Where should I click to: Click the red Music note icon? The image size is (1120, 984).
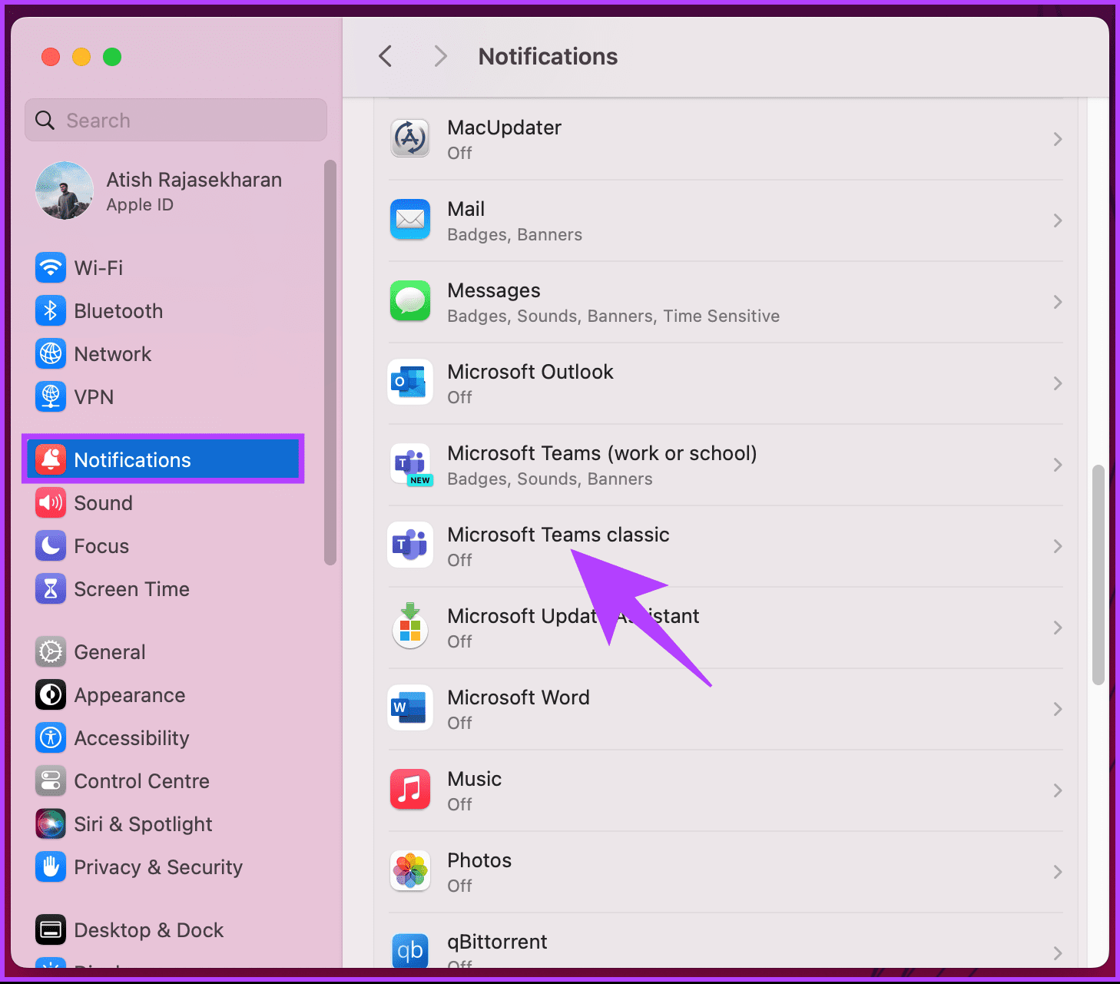click(410, 790)
